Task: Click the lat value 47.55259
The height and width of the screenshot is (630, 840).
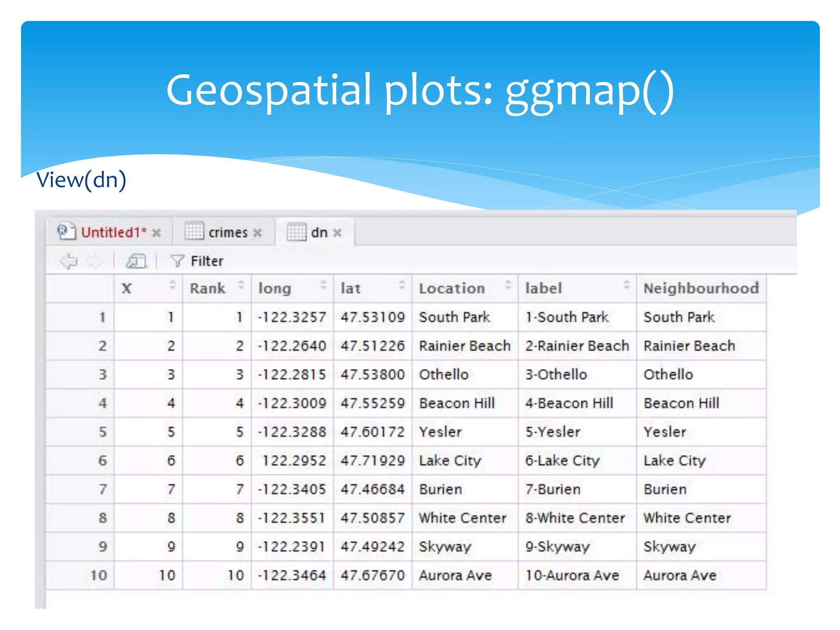Action: 372,403
